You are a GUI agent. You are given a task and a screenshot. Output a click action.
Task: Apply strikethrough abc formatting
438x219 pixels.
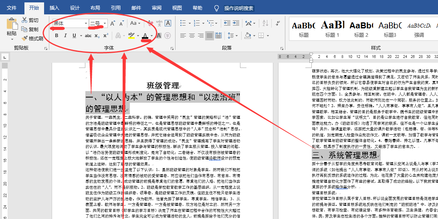(88, 36)
